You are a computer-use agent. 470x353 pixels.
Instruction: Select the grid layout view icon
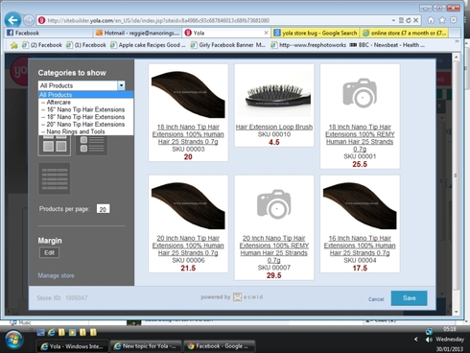click(55, 146)
